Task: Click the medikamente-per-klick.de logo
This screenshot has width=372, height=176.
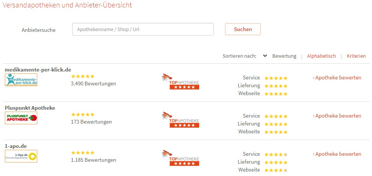Action: coord(21,80)
